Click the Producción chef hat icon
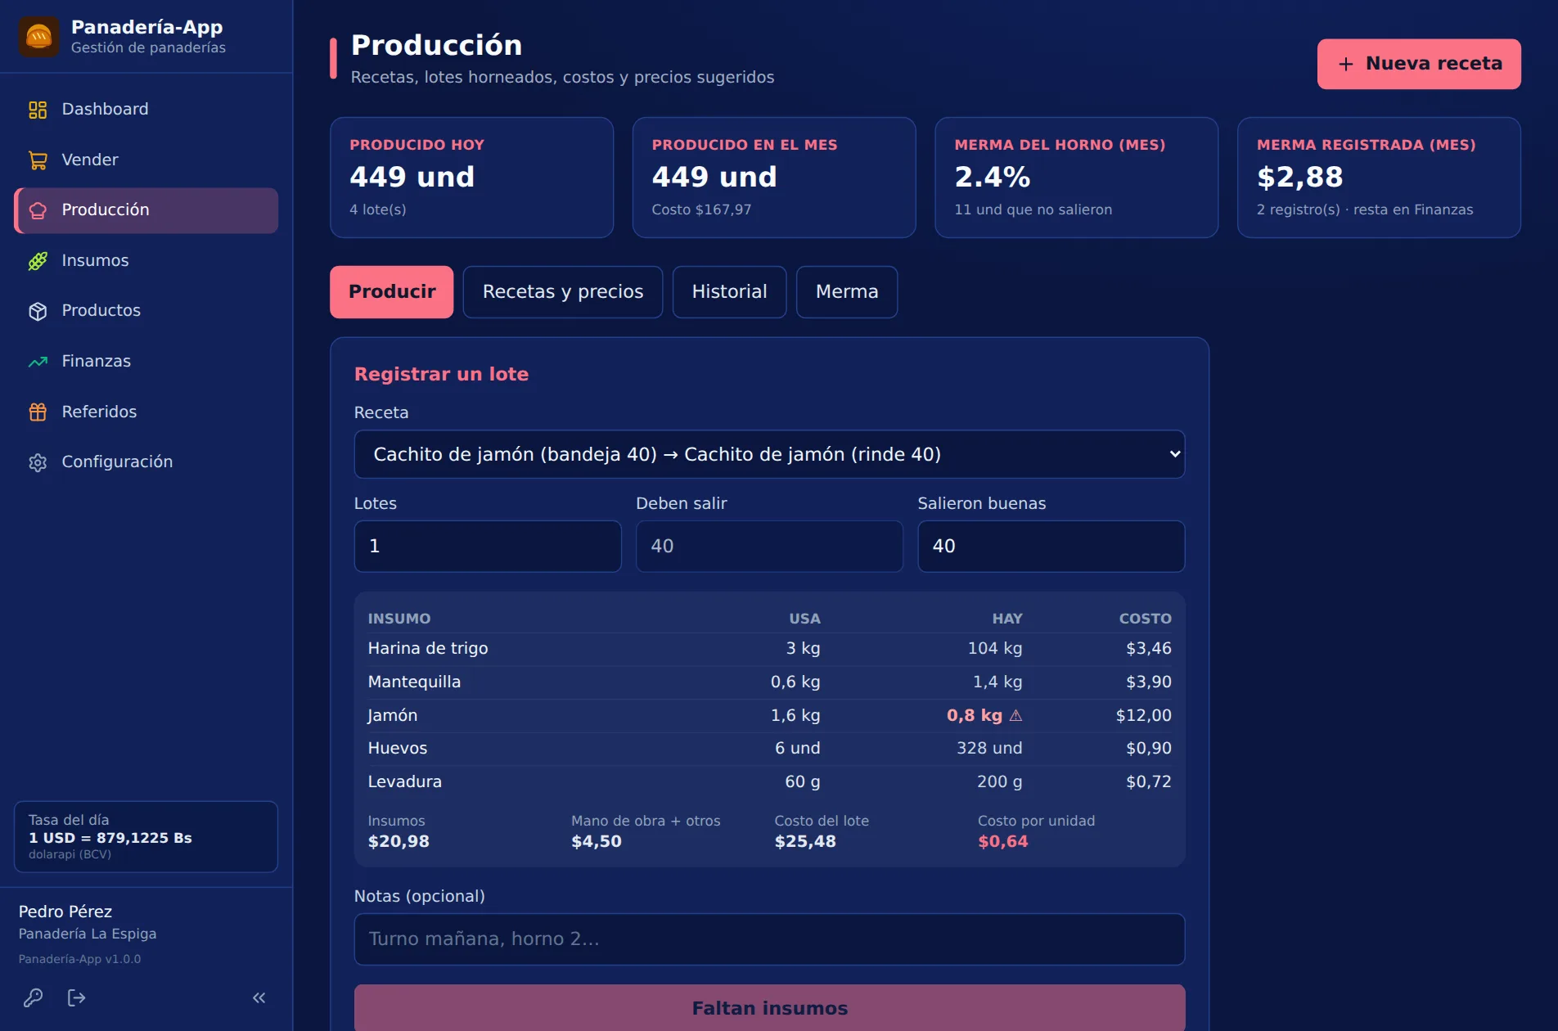 click(x=38, y=210)
